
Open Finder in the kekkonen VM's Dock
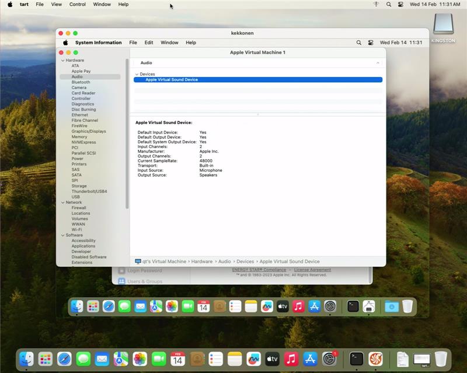(77, 306)
